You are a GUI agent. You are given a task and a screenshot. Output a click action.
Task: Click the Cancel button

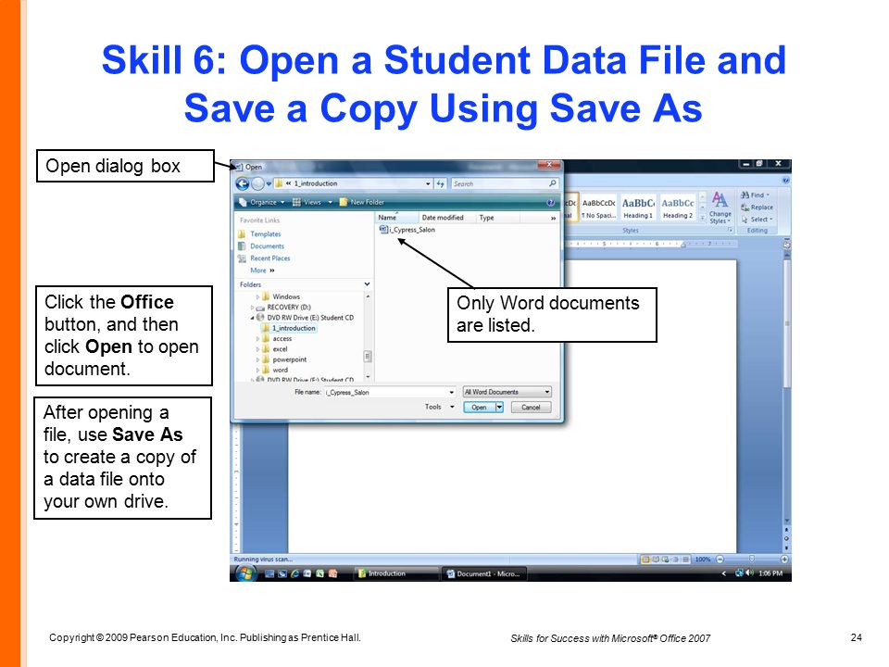531,408
